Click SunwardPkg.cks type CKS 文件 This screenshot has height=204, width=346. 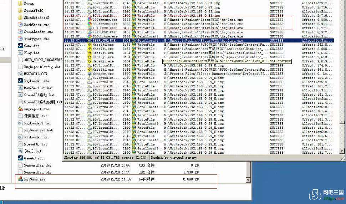click(x=147, y=165)
